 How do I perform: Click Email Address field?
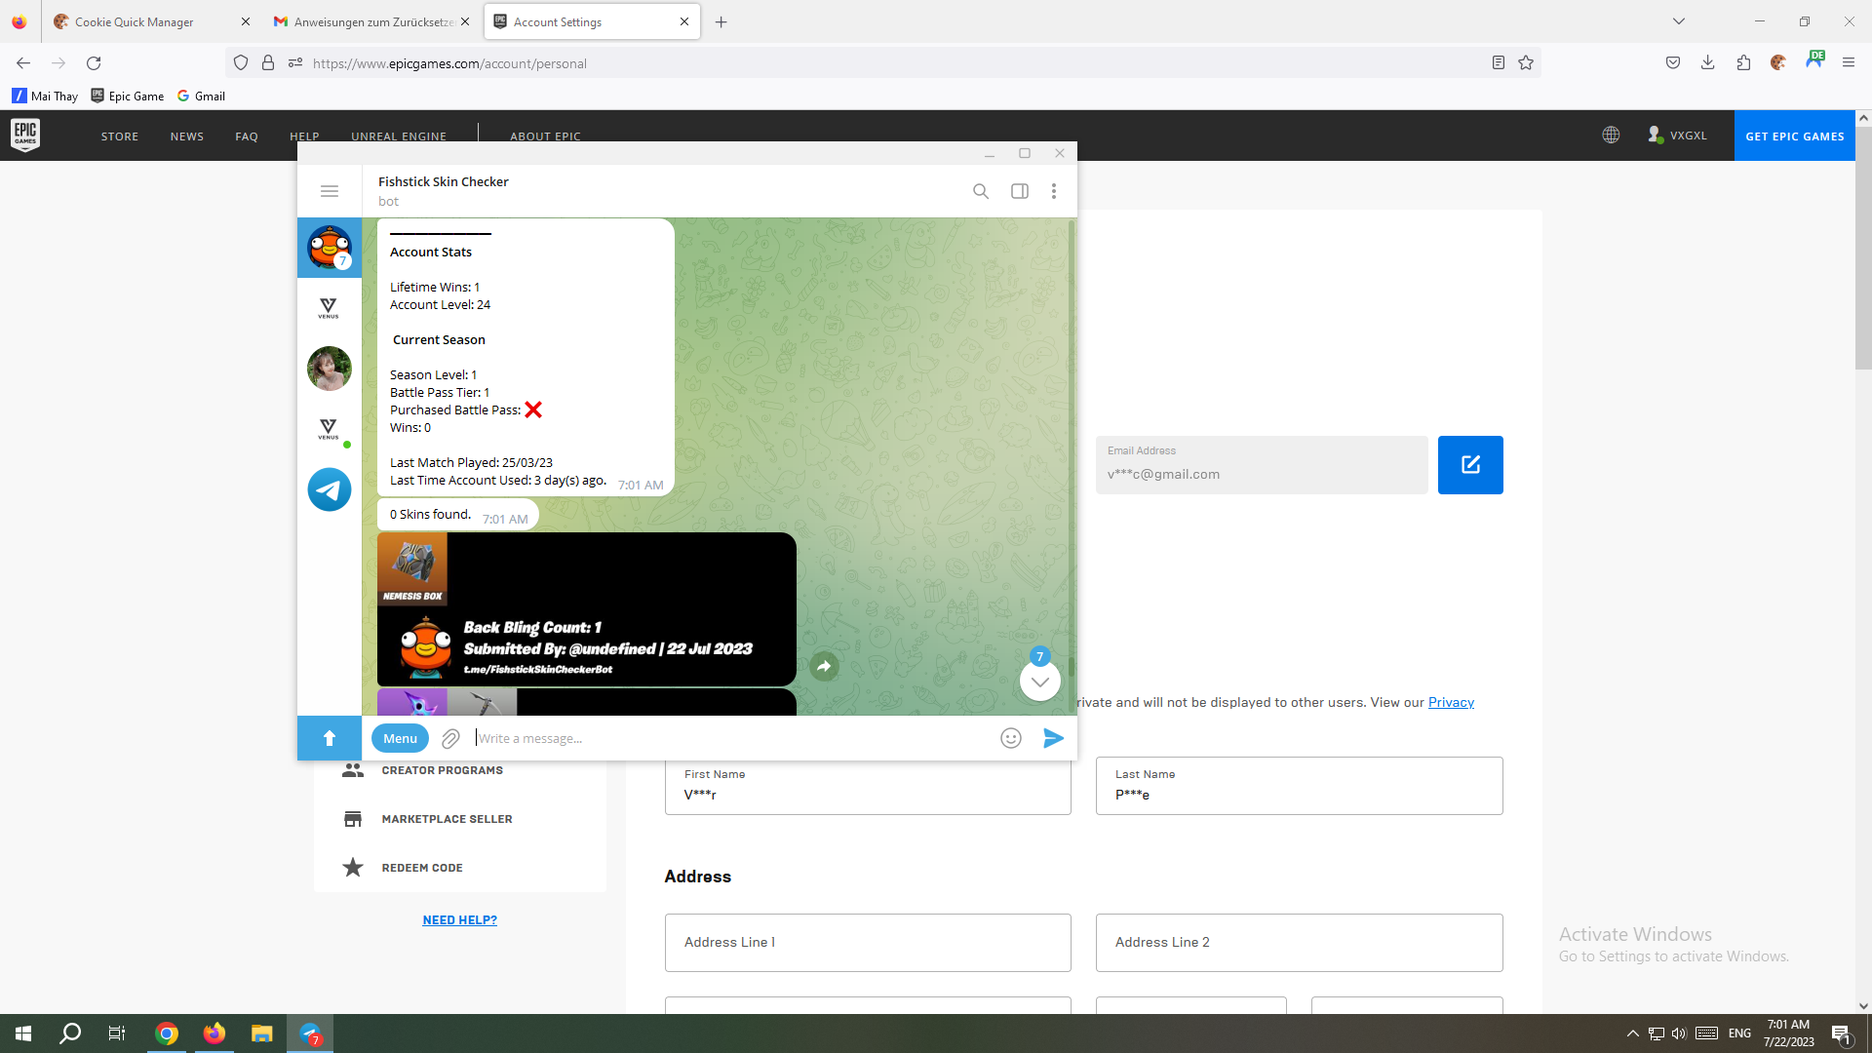(x=1262, y=465)
